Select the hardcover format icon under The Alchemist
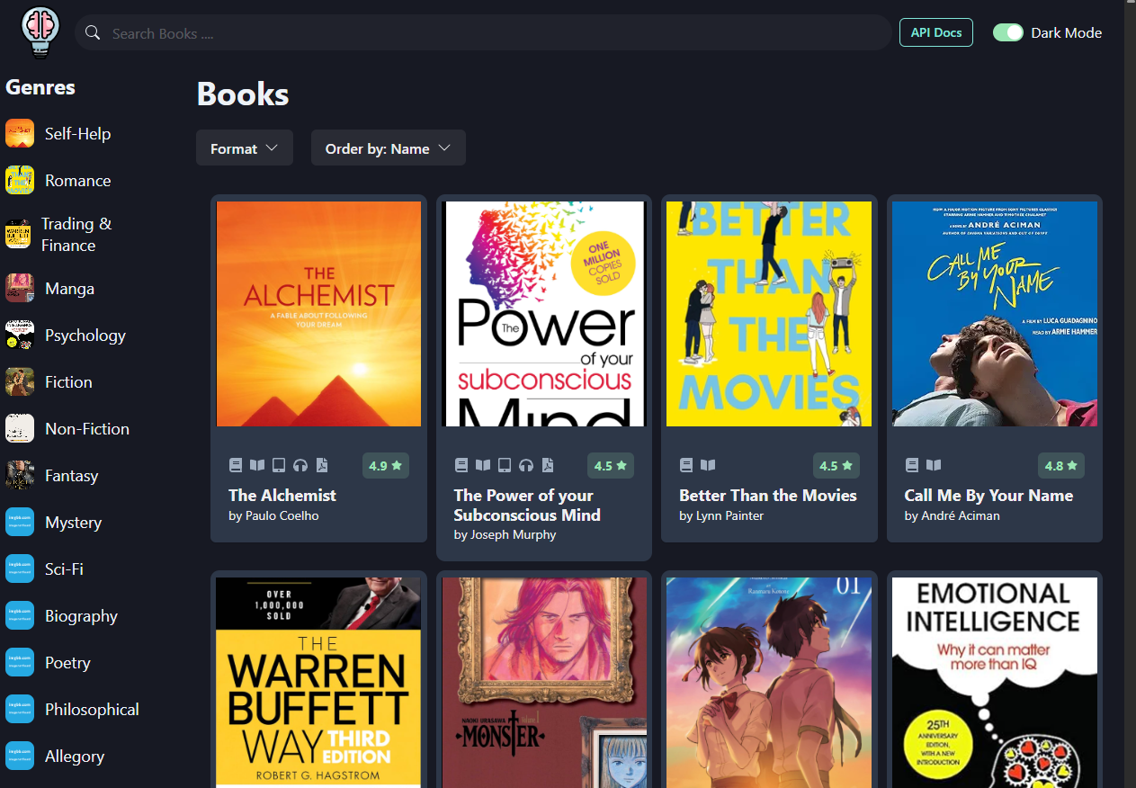Screen dimensions: 1136x788 pos(236,464)
